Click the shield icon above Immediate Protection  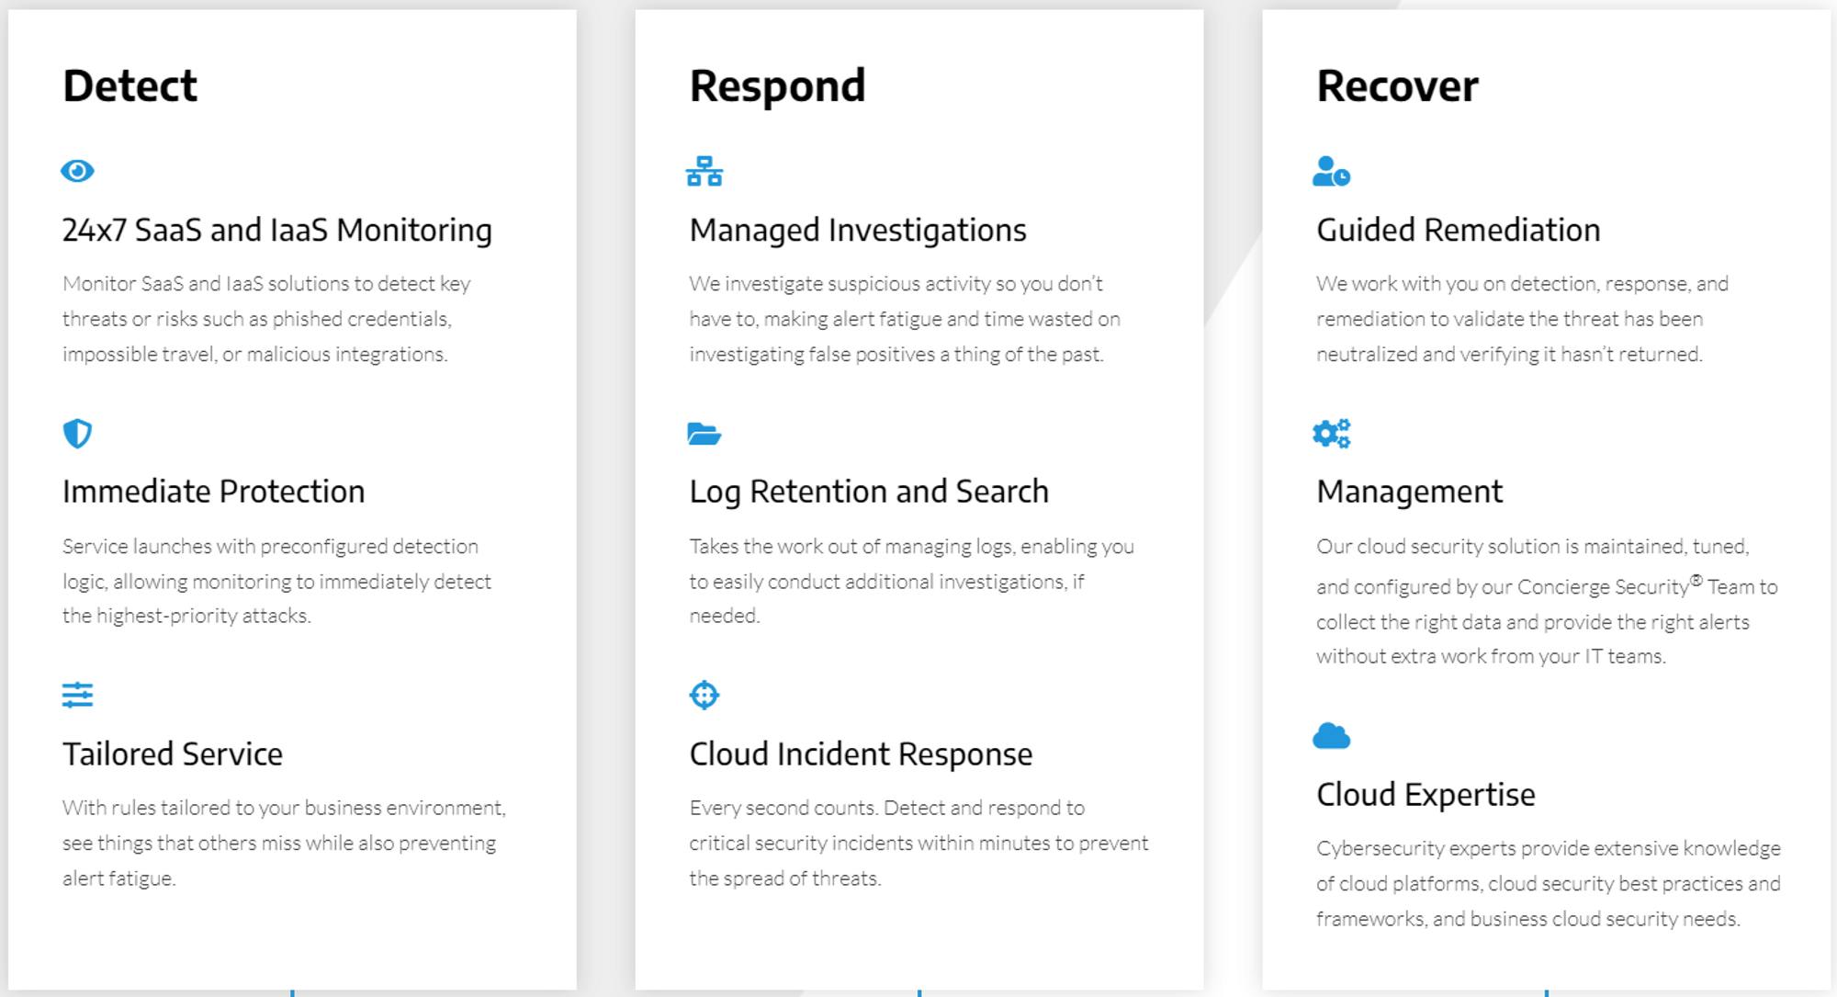coord(77,434)
